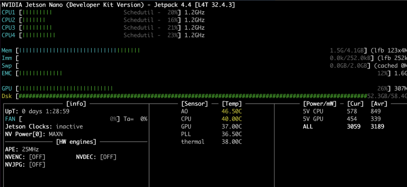The height and width of the screenshot is (187, 407).
Task: Click the thermal sensor 38.00C reading
Action: point(232,142)
